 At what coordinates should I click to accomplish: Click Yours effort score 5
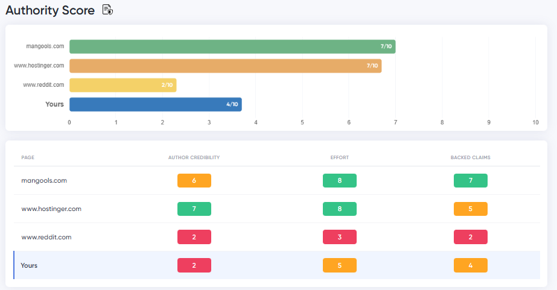340,265
